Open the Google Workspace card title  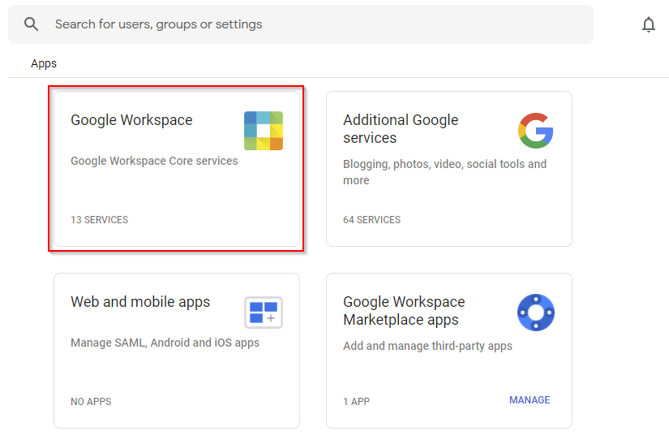131,120
